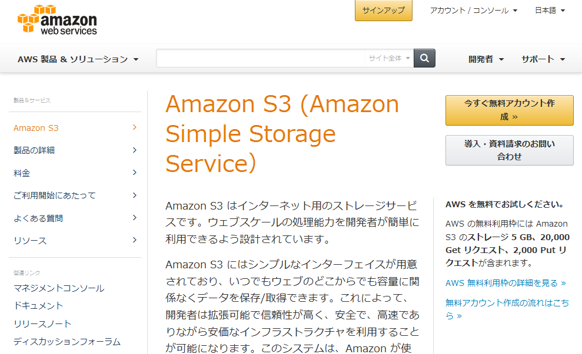Expand the サイト全体 search scope dropdown
The height and width of the screenshot is (354, 582).
[x=390, y=58]
